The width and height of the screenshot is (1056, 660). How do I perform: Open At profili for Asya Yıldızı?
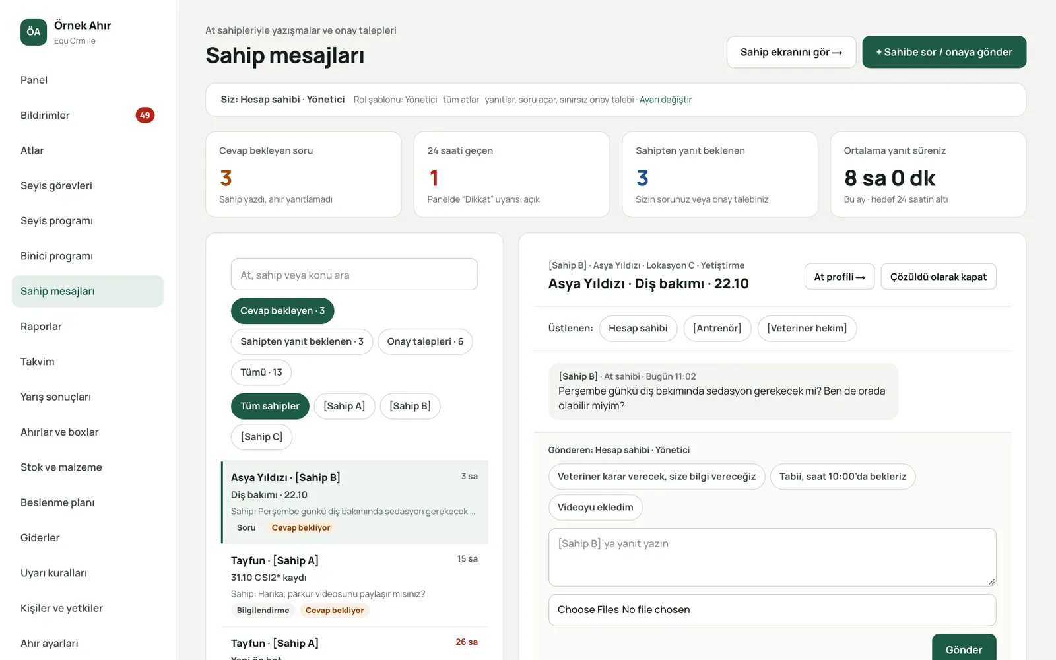pyautogui.click(x=840, y=277)
